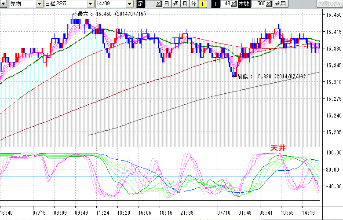Select the 分 (minute) timeframe button
Screen dimensions: 343x220
point(193,4)
